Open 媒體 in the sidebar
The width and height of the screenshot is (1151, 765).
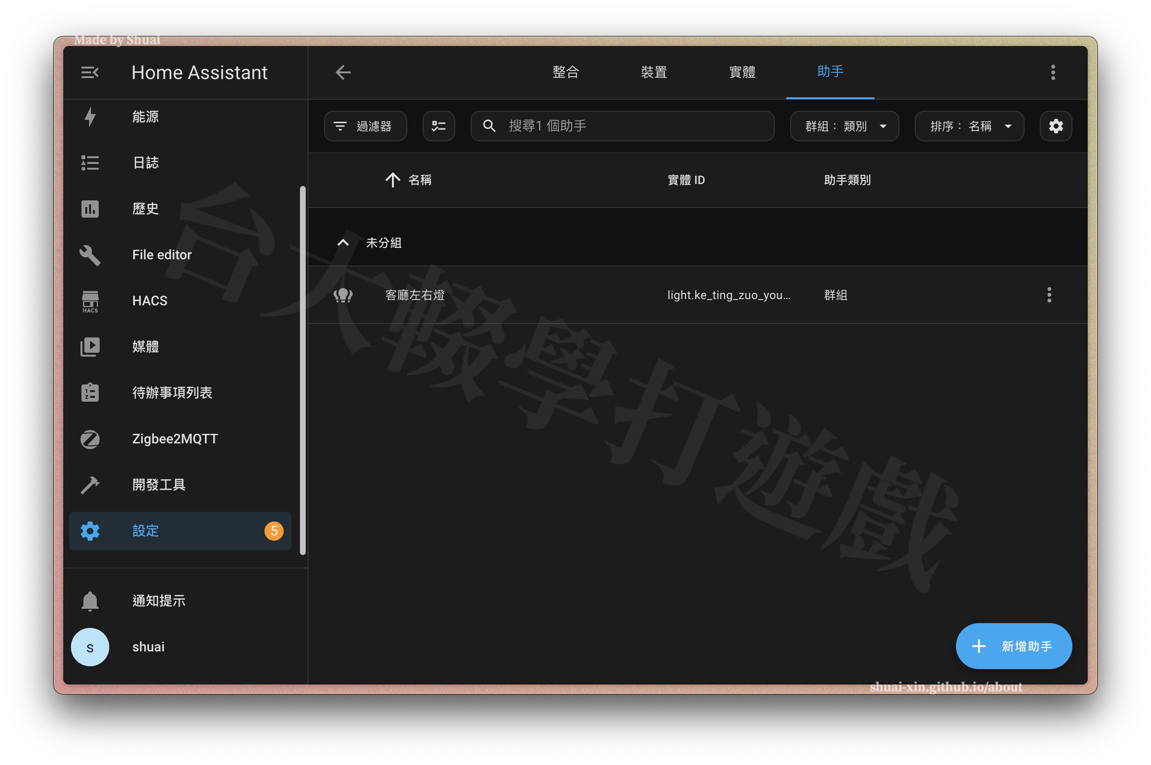pos(180,347)
